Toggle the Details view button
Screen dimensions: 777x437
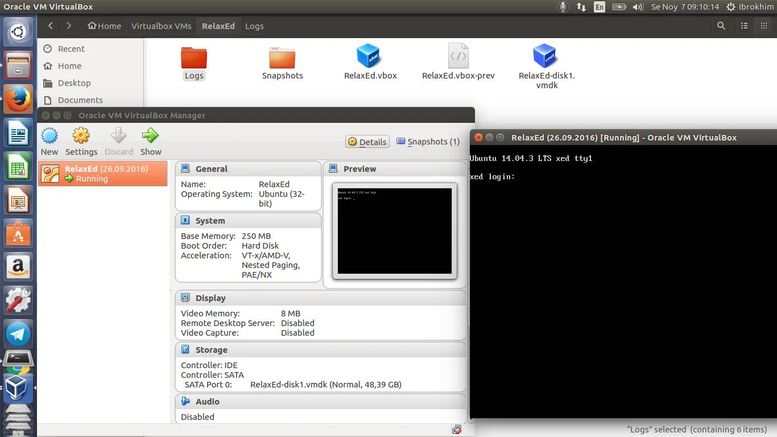pos(367,142)
